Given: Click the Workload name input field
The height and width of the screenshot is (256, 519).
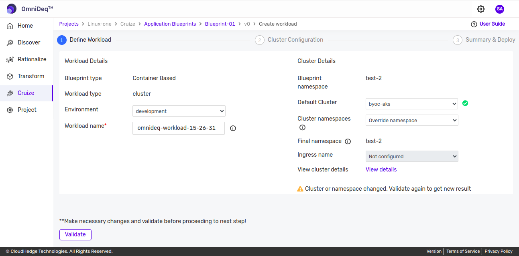Looking at the screenshot, I should 179,128.
